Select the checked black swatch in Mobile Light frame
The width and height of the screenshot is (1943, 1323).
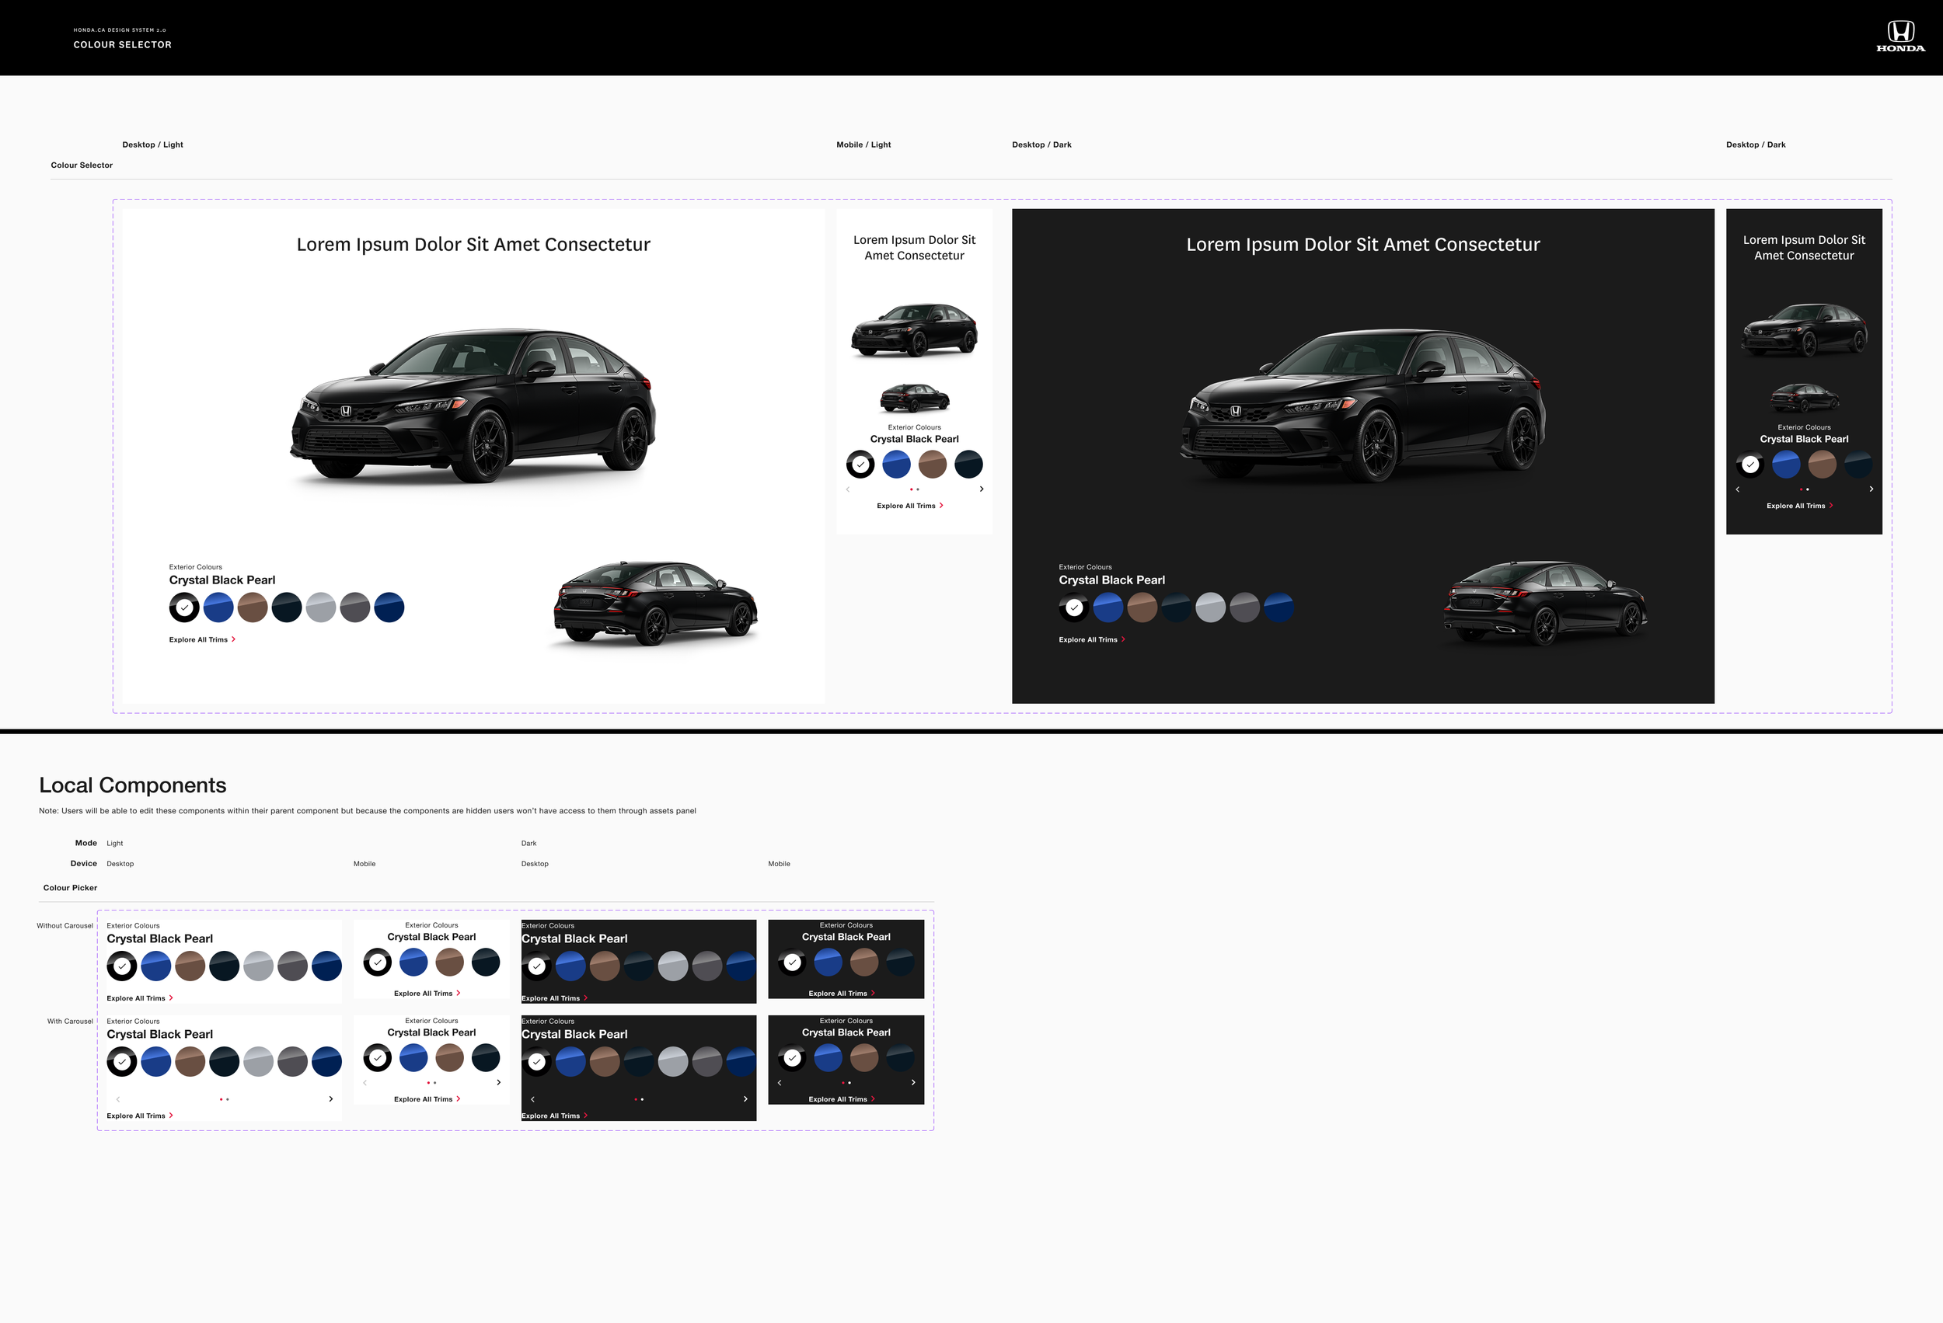[x=860, y=464]
